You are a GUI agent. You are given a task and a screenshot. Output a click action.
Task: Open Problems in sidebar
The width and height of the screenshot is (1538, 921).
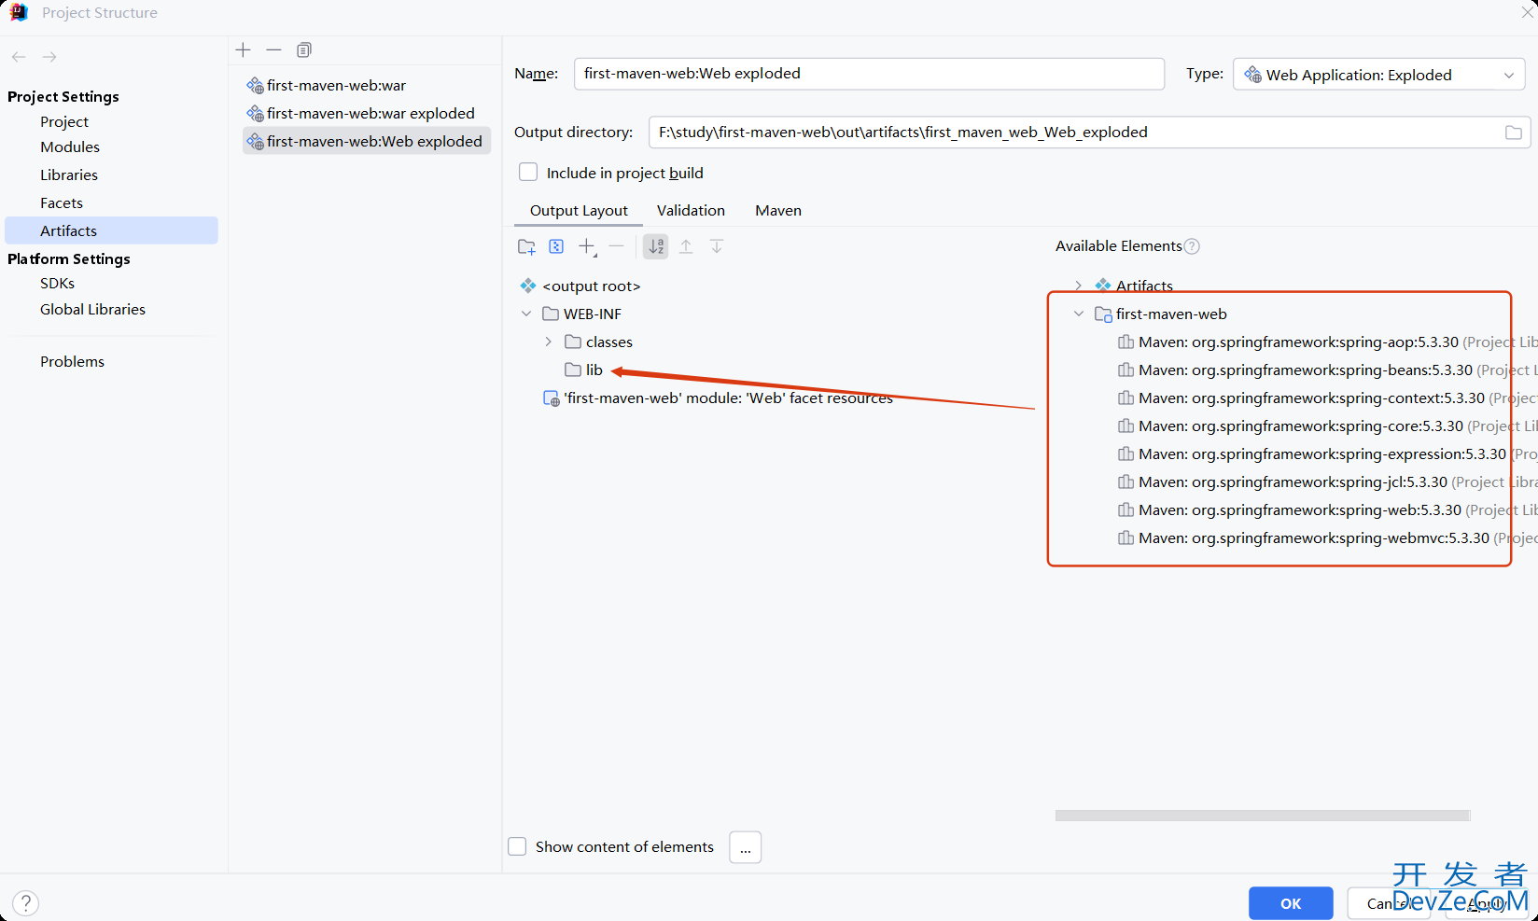pos(72,361)
